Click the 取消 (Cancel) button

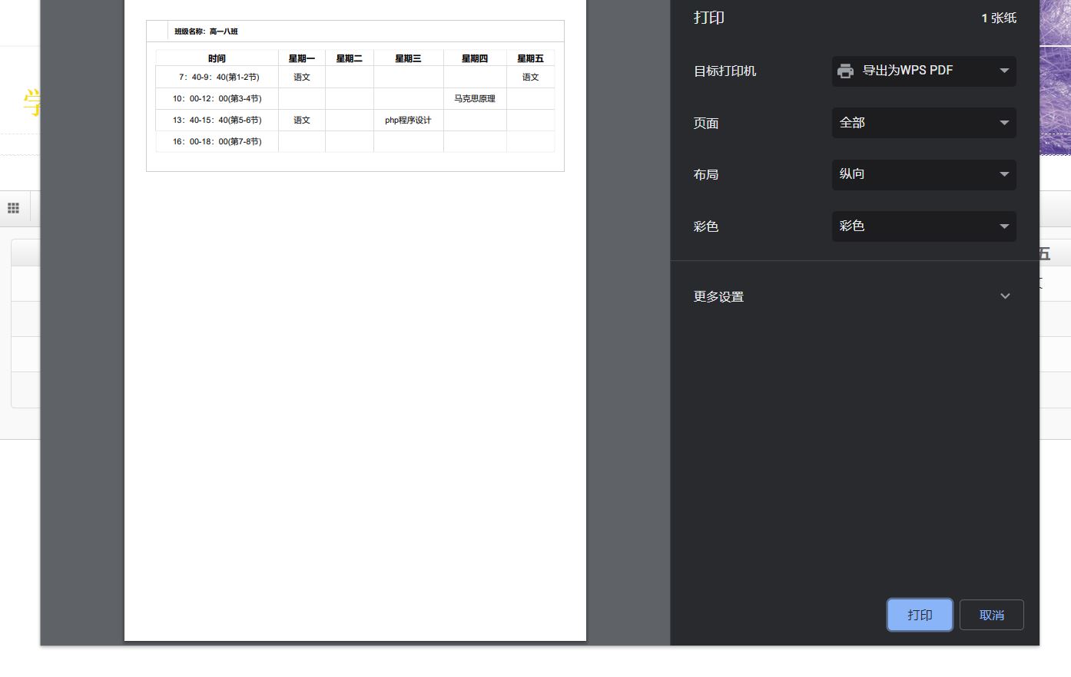[x=991, y=615]
